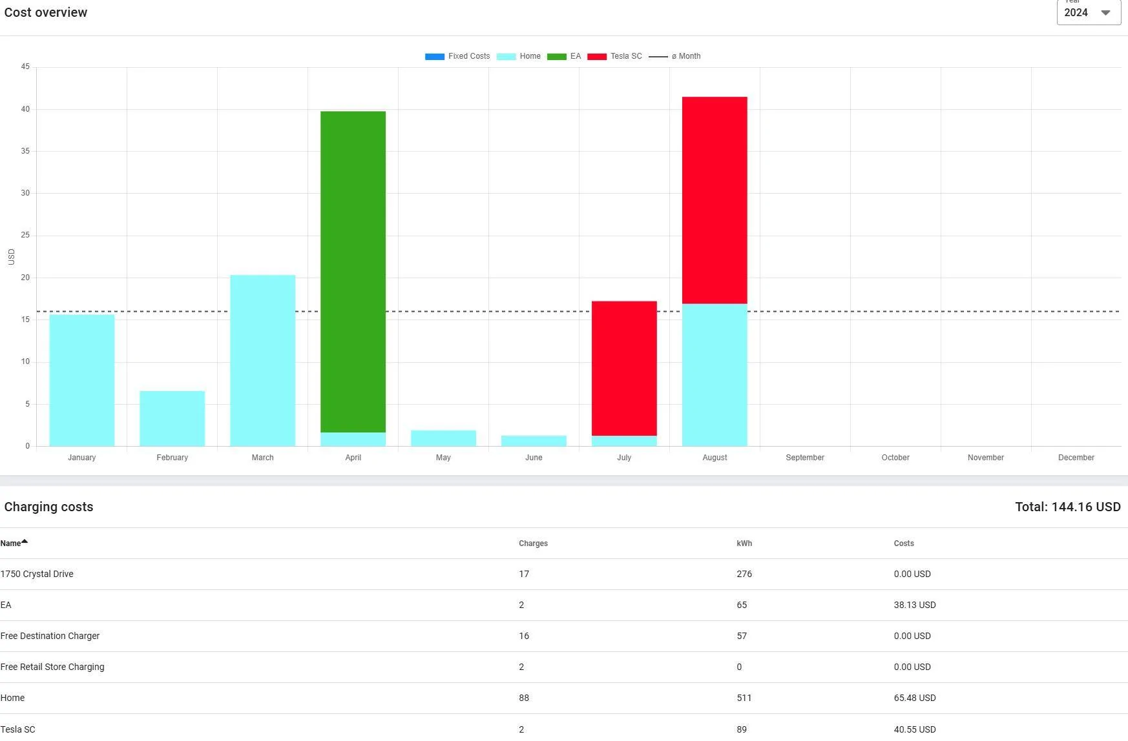Viewport: 1128px width, 741px height.
Task: Click April's green EA bar segment
Action: coord(353,272)
